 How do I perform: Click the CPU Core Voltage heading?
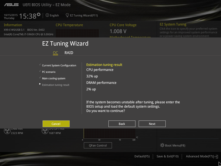pyautogui.click(x=123, y=25)
